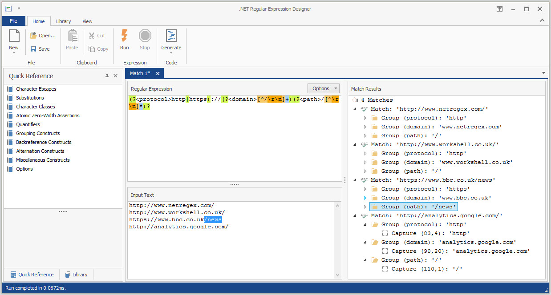Select the Quick Reference bottom tab
This screenshot has width=551, height=295.
[32, 275]
